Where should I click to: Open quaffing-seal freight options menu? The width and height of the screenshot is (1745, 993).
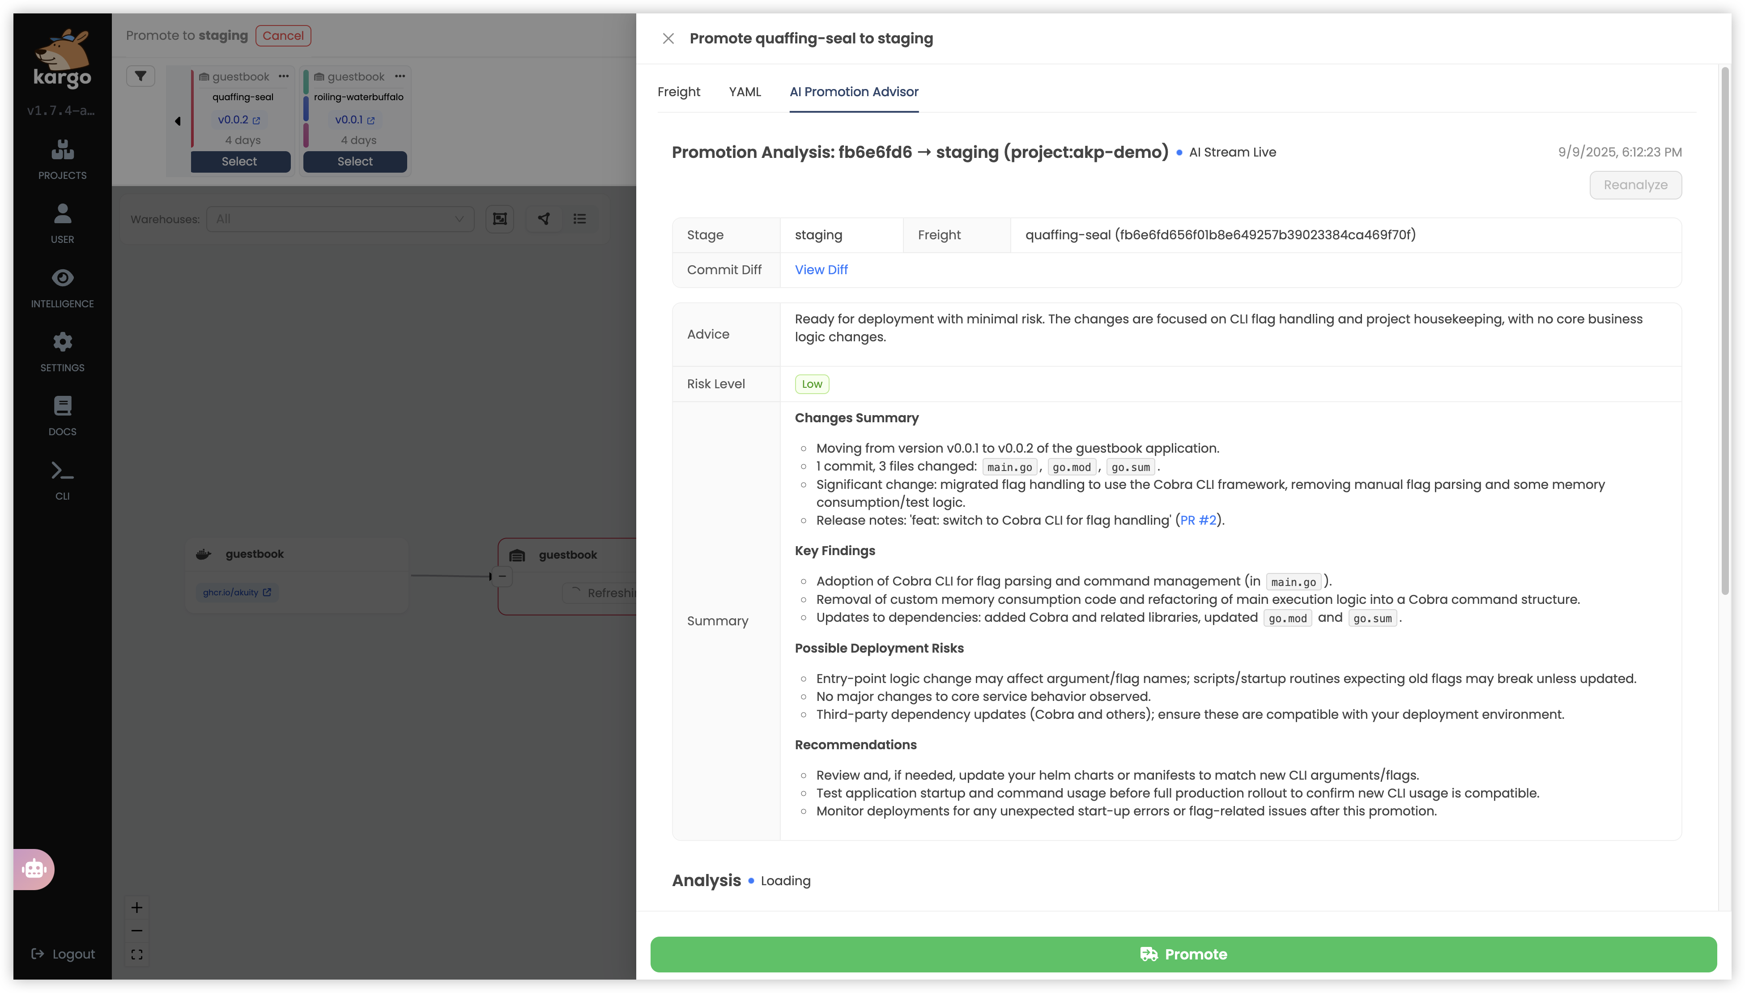click(x=284, y=76)
